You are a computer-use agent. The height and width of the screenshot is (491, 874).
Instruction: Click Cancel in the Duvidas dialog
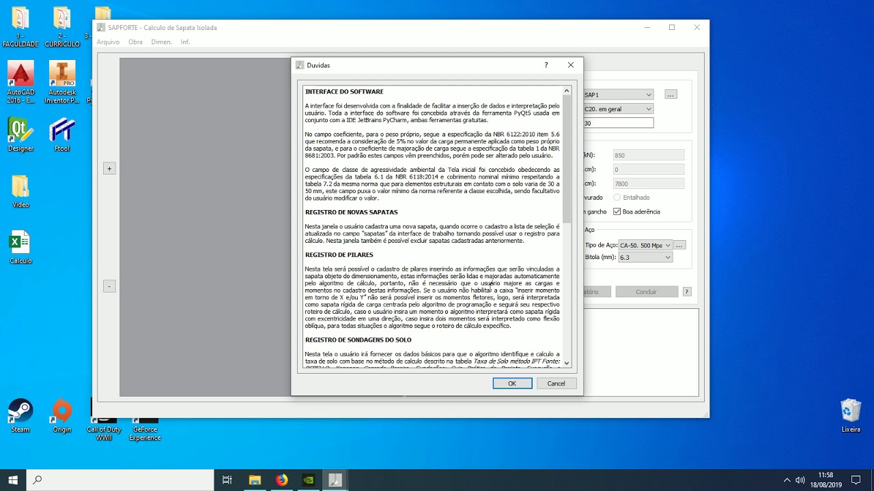tap(556, 383)
